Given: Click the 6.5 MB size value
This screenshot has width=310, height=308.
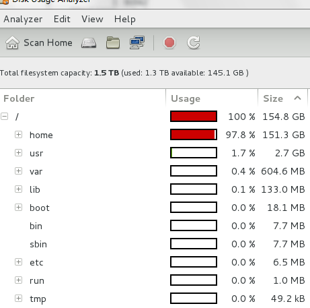Looking at the screenshot, I should click(x=289, y=262).
